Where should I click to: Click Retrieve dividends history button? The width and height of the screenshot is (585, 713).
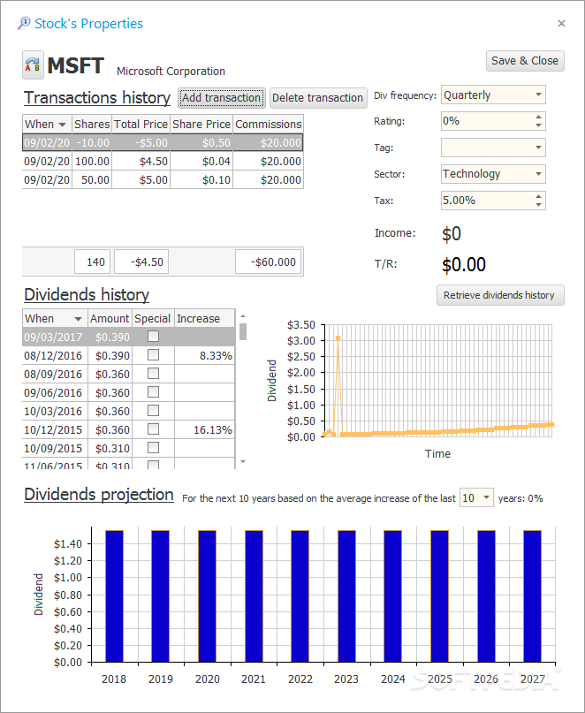point(500,295)
